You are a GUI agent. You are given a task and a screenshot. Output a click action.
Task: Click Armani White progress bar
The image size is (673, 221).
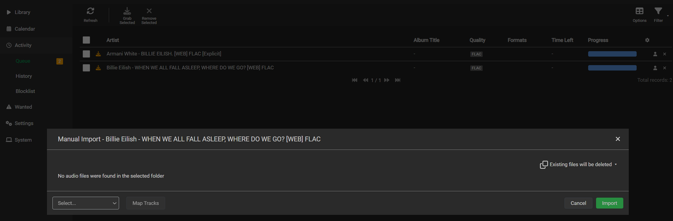click(x=612, y=54)
